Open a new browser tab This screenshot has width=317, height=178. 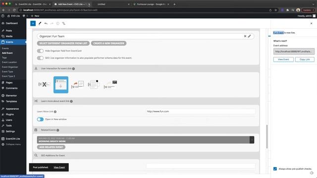click(x=174, y=4)
